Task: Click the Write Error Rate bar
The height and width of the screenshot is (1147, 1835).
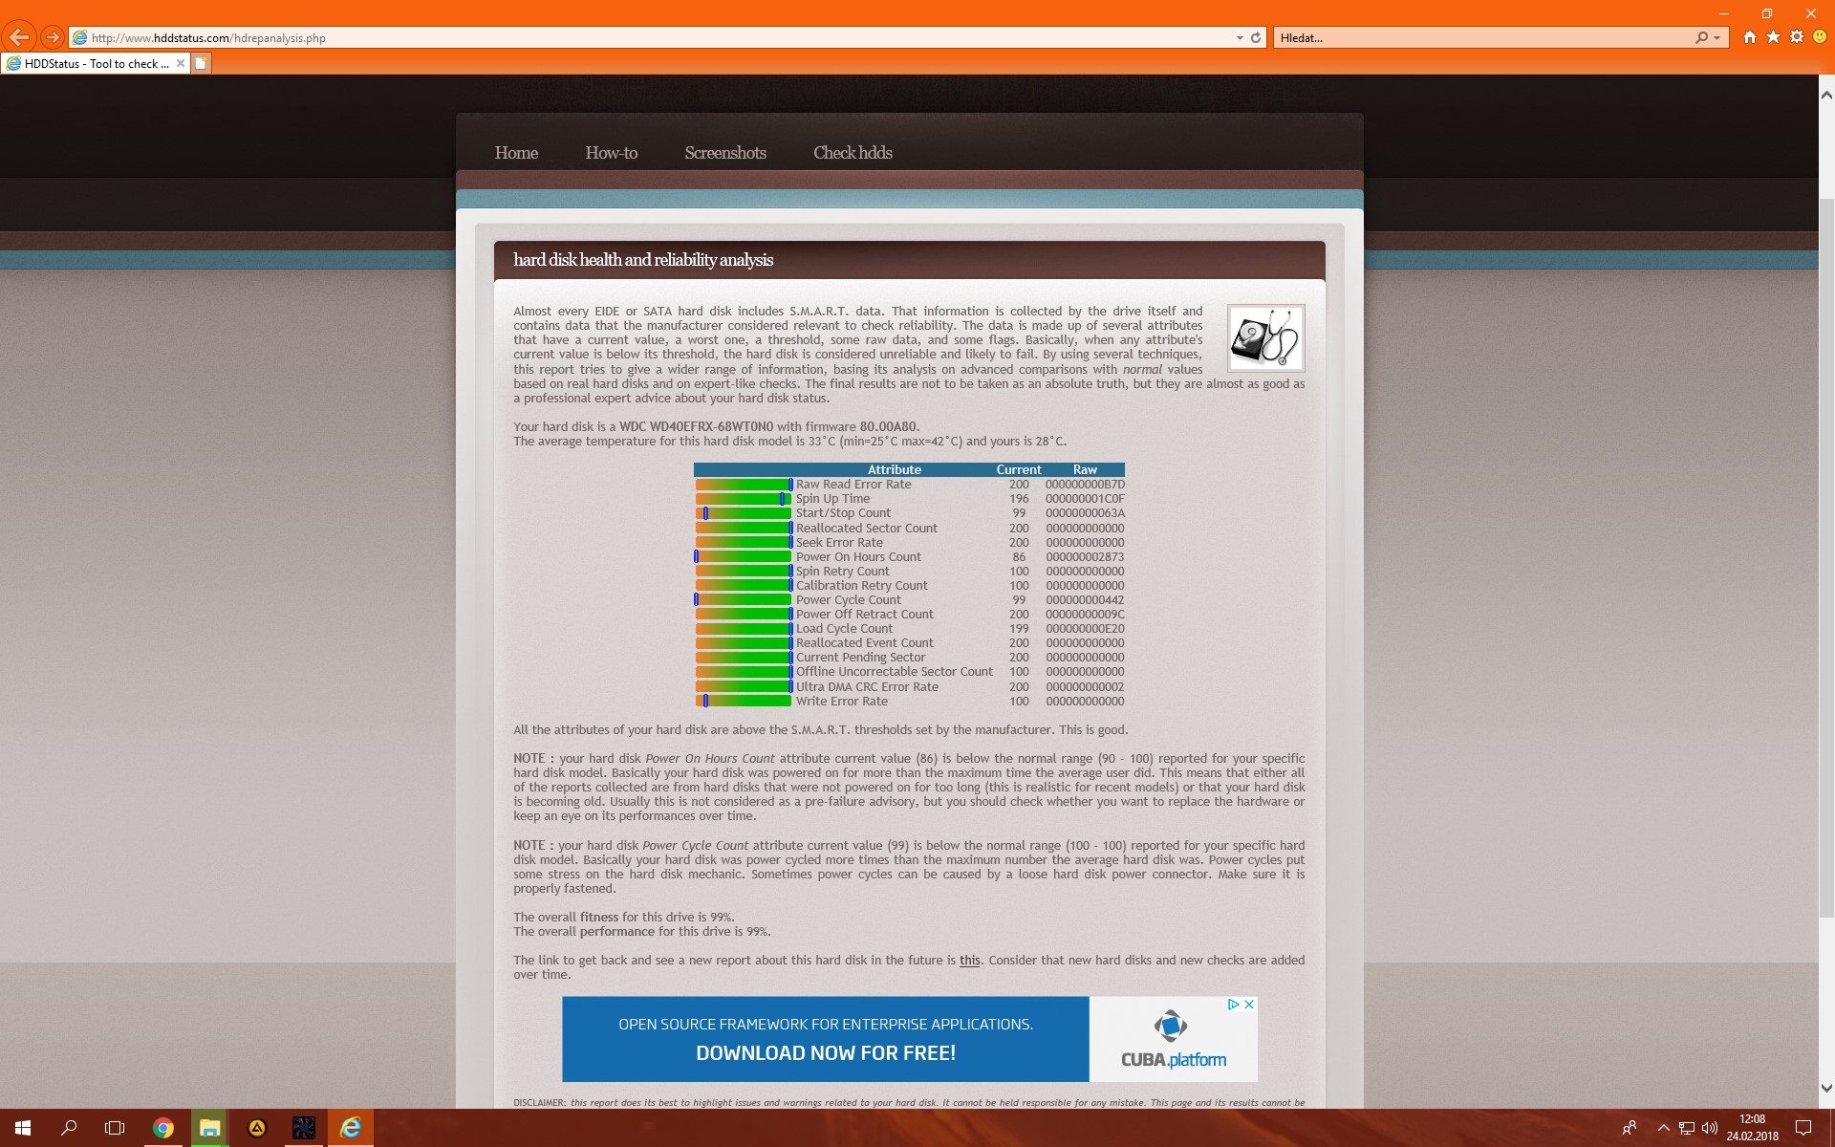Action: (744, 702)
